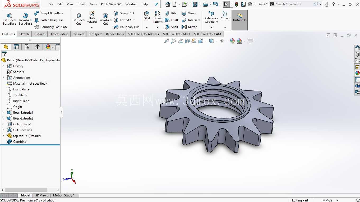
Task: Choose the Mirror tool
Action: tap(189, 27)
